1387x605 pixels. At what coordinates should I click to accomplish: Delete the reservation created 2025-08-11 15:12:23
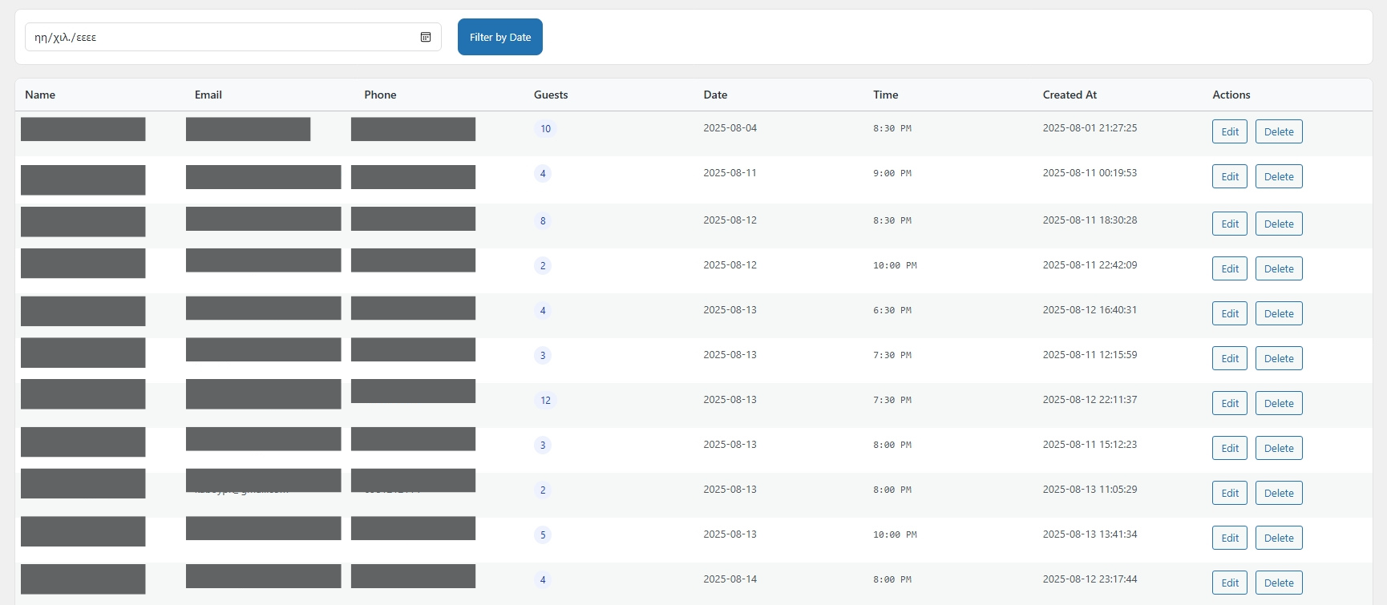[1279, 448]
